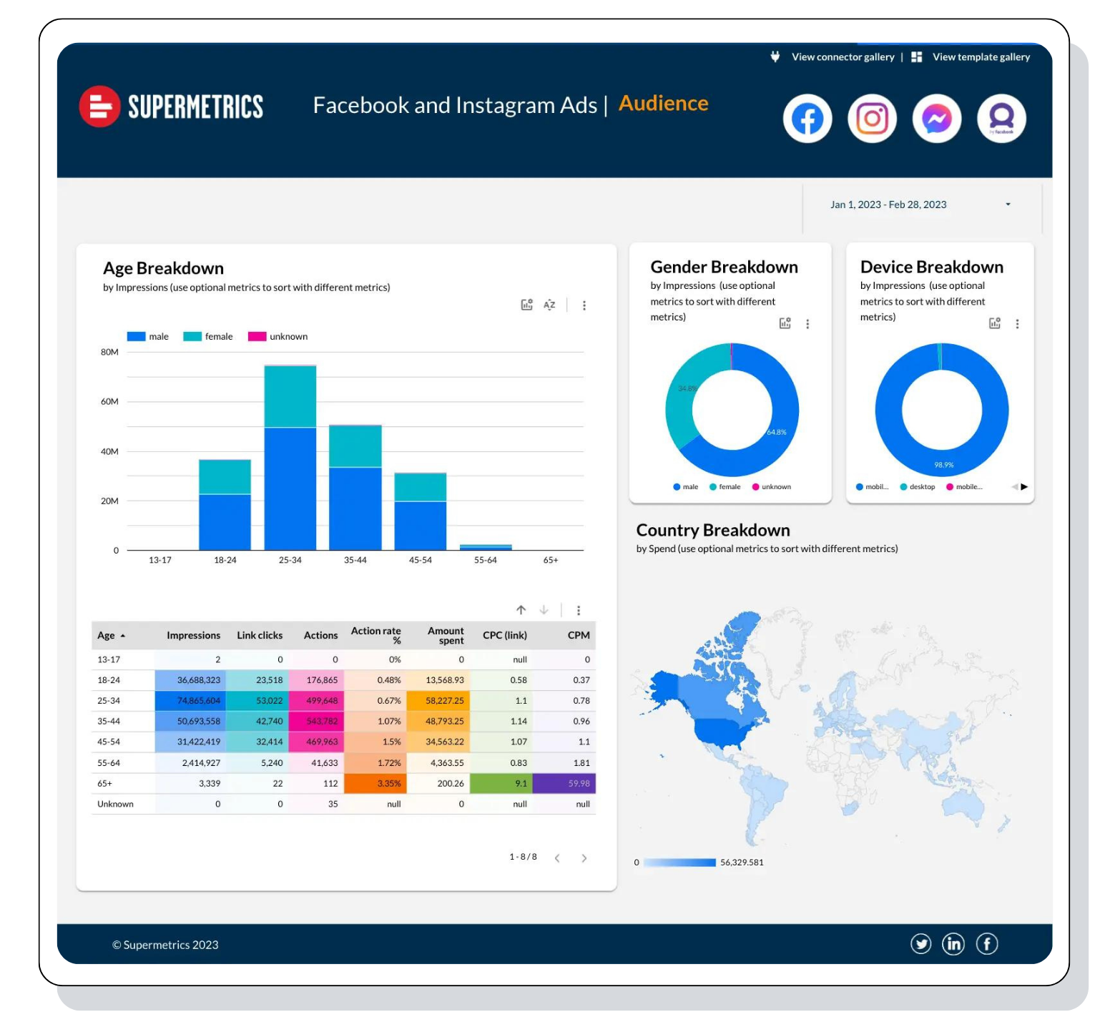Click the Facebook icon in header

point(807,119)
